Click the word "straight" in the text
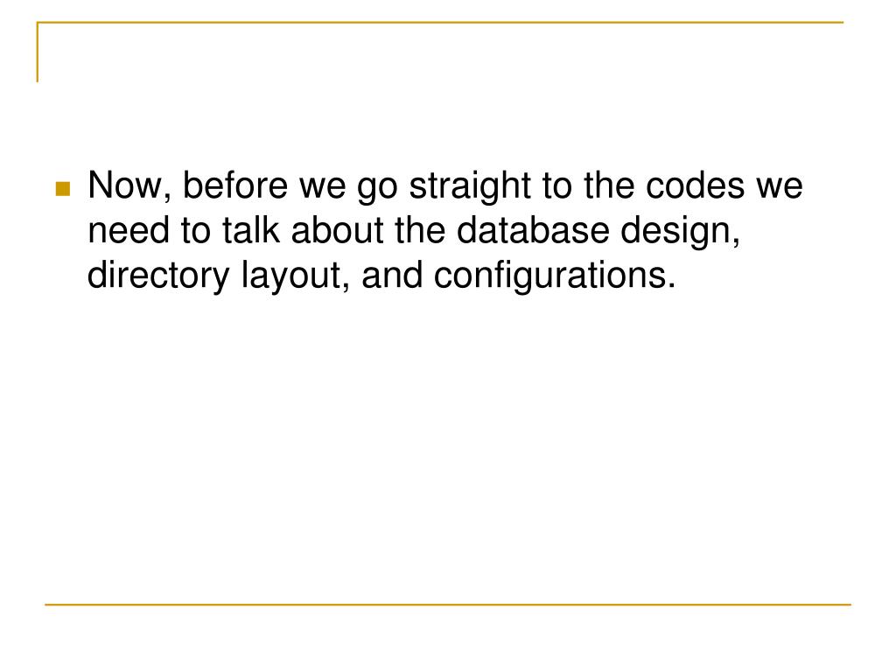The image size is (896, 672). point(470,187)
